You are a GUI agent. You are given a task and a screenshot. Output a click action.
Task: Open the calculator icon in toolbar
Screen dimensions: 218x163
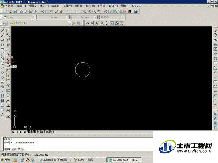[x=129, y=11]
